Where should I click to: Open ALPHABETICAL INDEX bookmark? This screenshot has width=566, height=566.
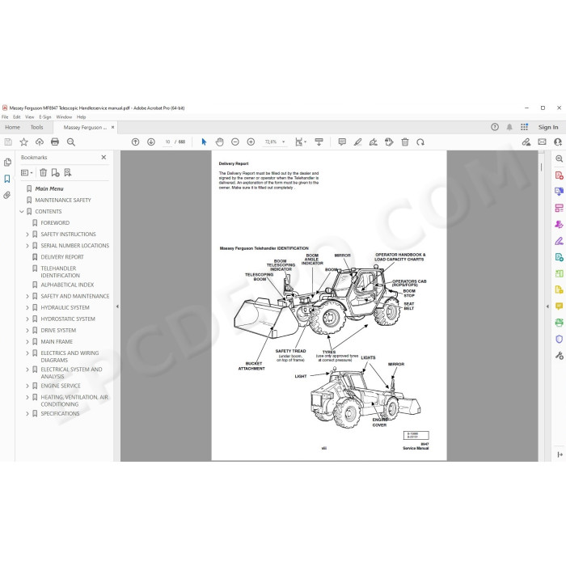click(67, 285)
